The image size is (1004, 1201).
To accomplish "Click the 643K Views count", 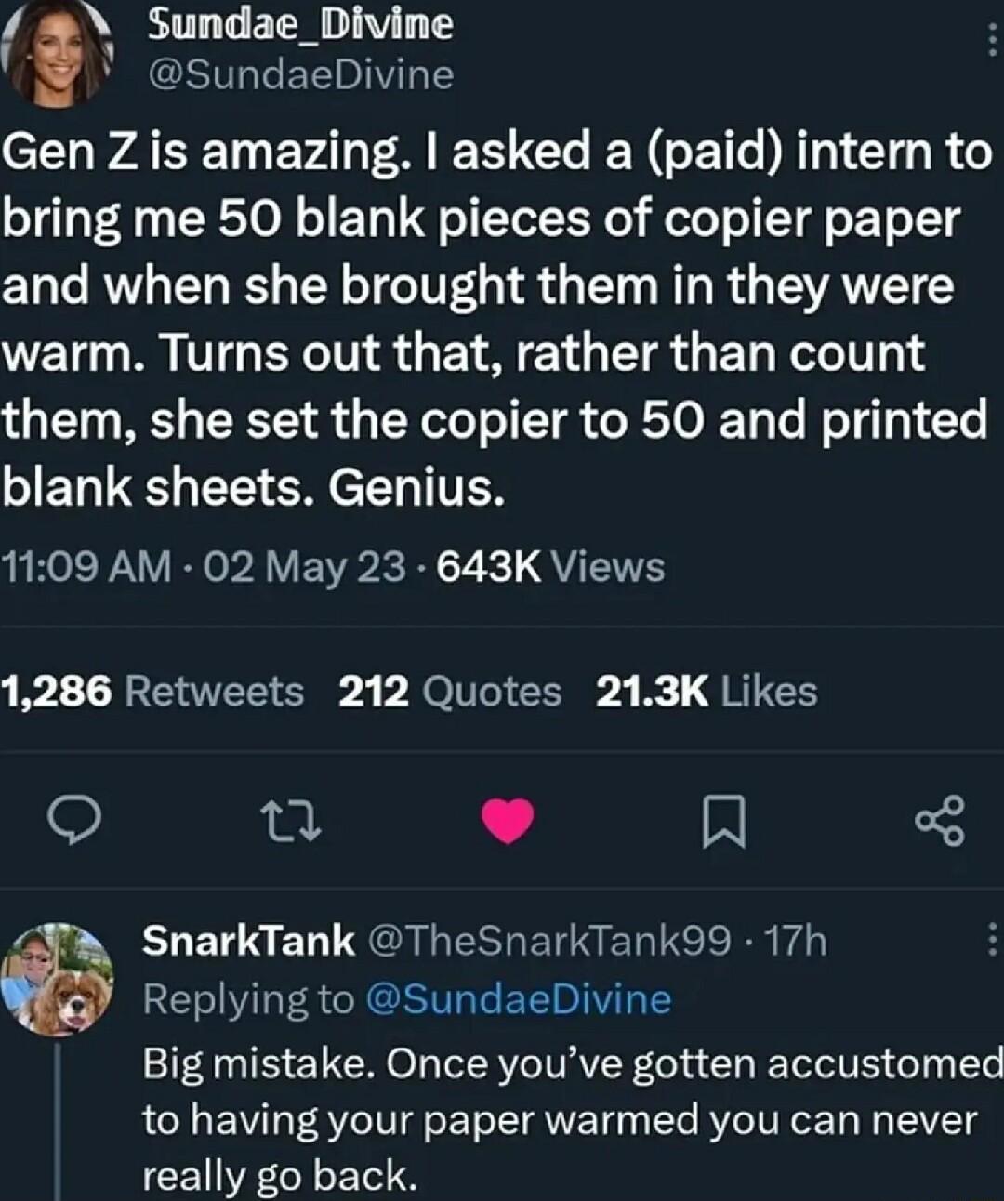I will click(549, 566).
